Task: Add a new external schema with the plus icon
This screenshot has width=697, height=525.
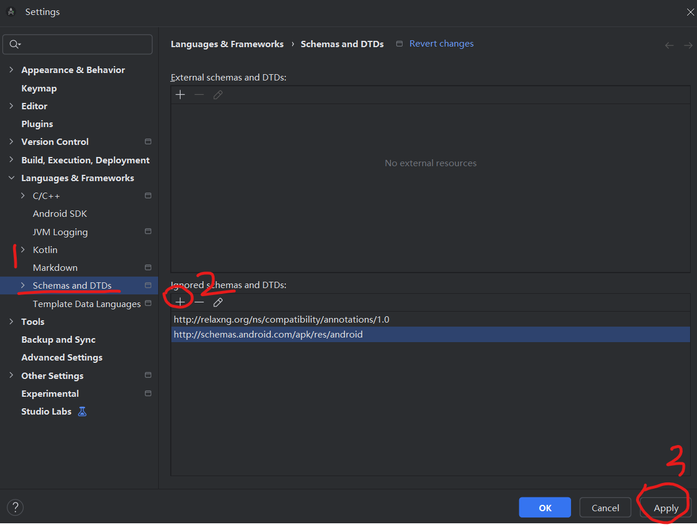Action: click(180, 94)
